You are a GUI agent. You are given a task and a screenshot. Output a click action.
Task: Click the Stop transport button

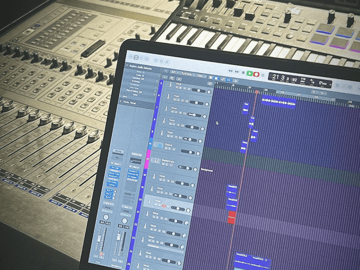coord(243,72)
